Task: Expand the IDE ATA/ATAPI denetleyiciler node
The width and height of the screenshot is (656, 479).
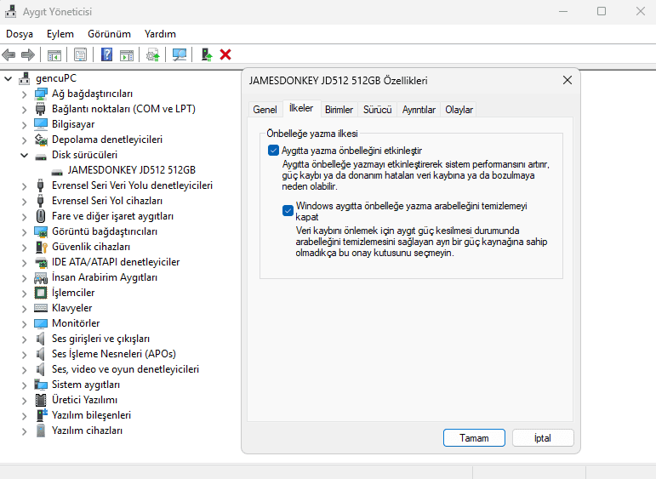Action: [25, 263]
